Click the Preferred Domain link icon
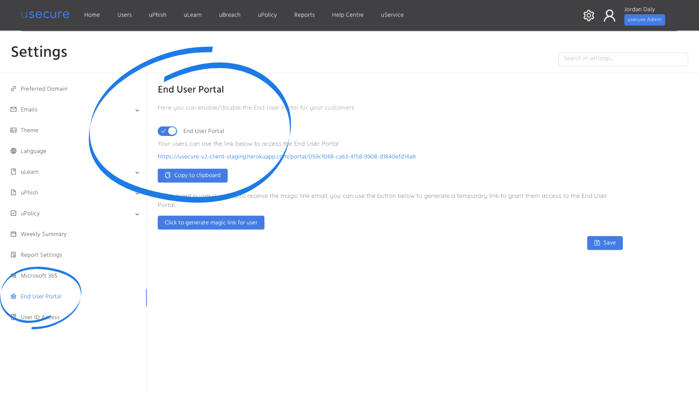 (13, 89)
